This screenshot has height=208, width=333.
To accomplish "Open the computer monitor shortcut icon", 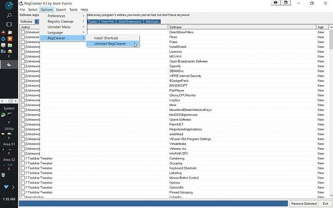I will point(3,45).
